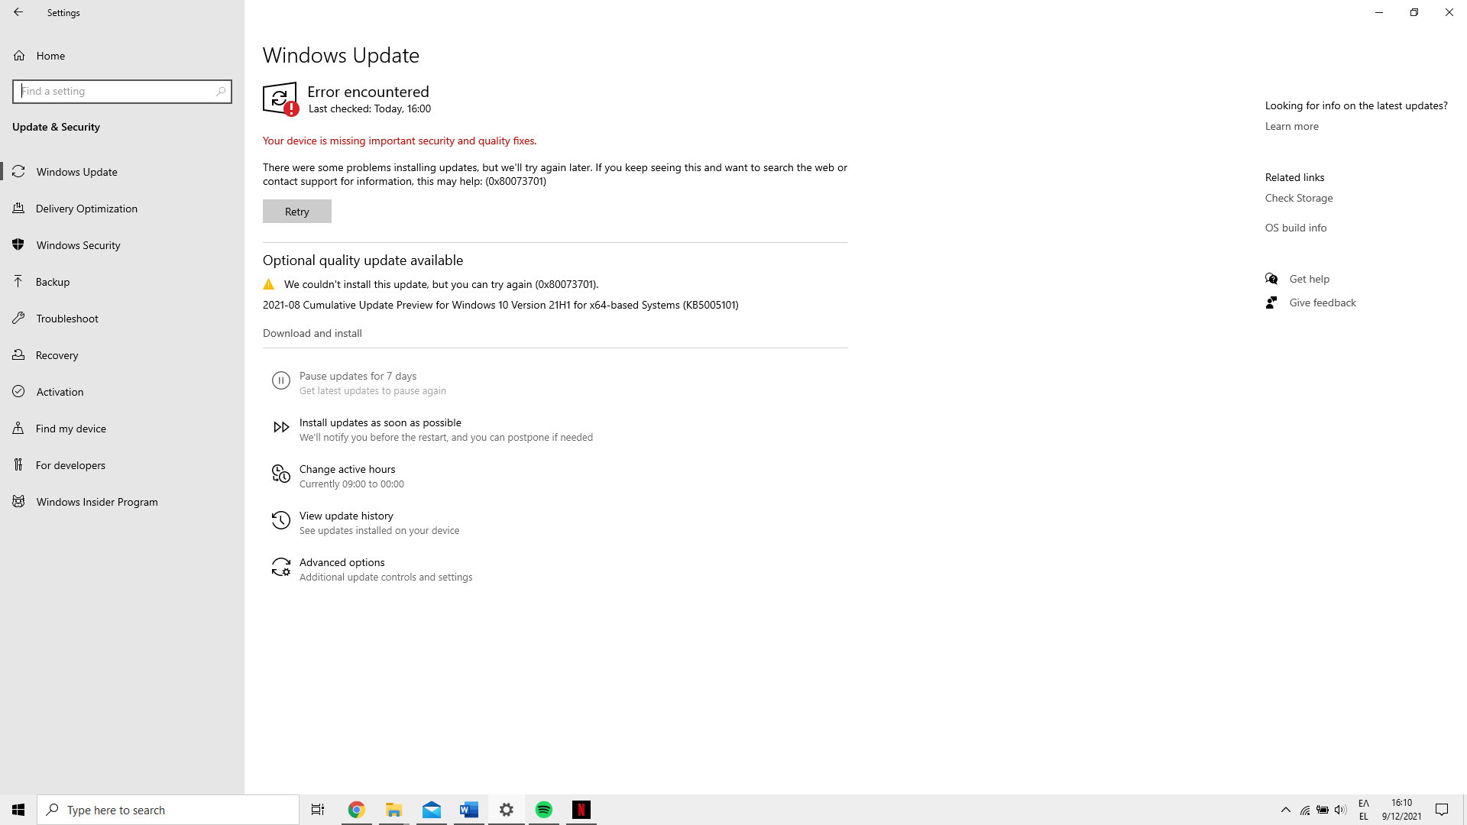Open Advanced options

[342, 562]
